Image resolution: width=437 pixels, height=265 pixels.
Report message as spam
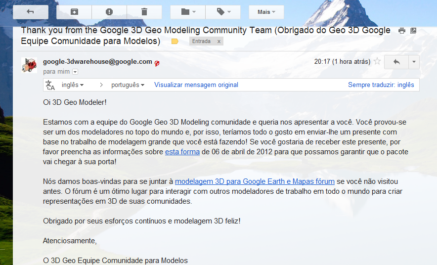109,12
